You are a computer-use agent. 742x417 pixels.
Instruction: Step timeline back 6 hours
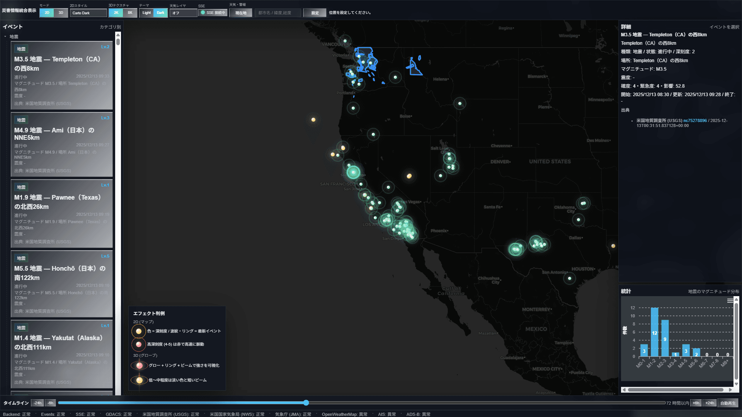51,403
